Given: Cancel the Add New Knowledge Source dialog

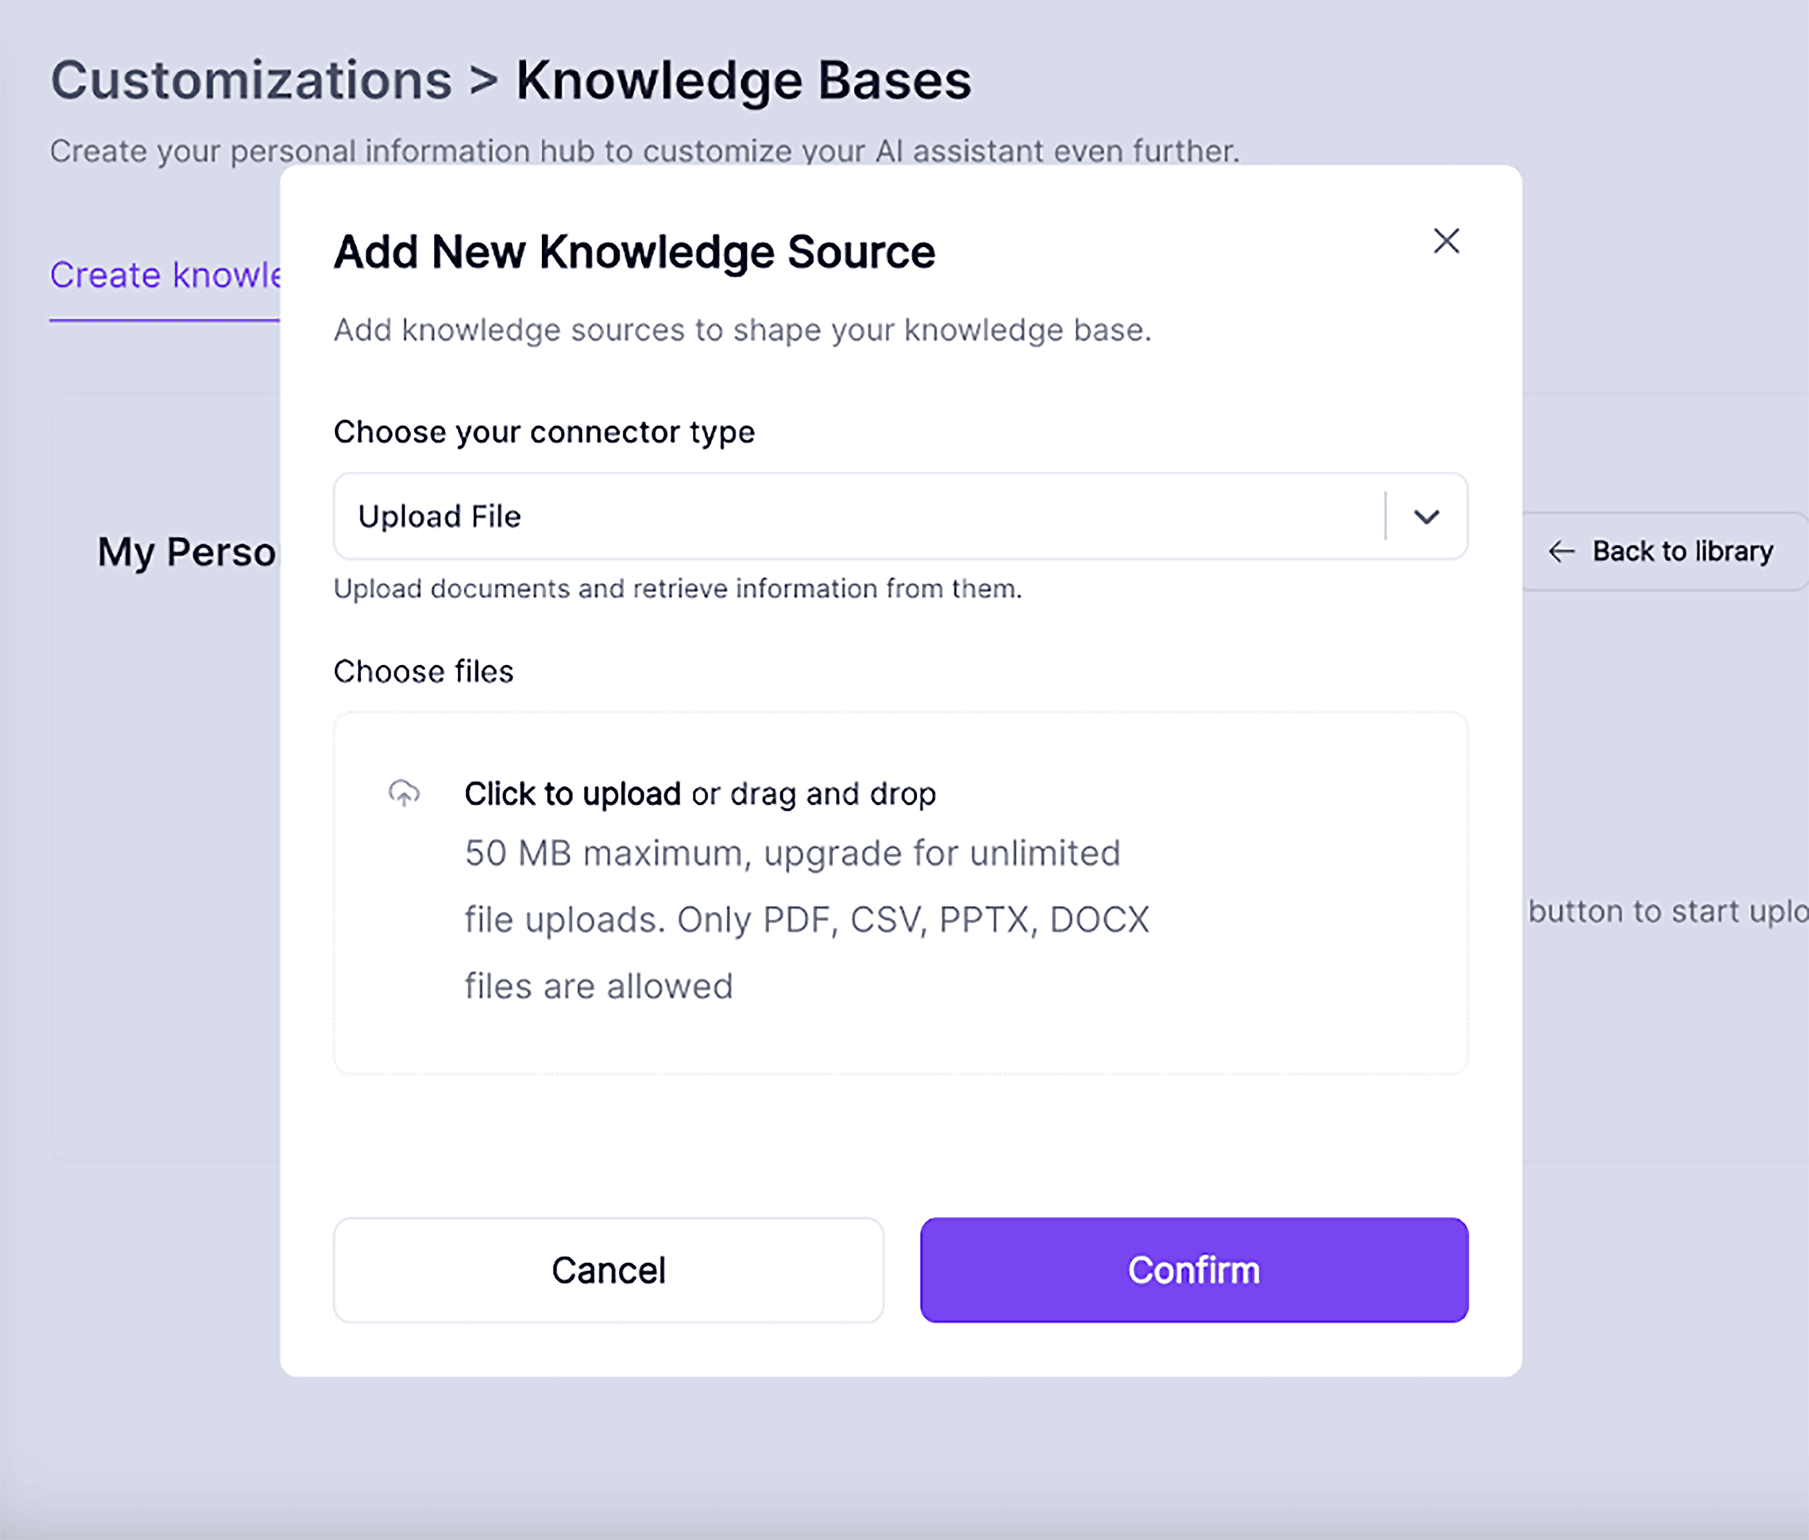Looking at the screenshot, I should tap(609, 1270).
